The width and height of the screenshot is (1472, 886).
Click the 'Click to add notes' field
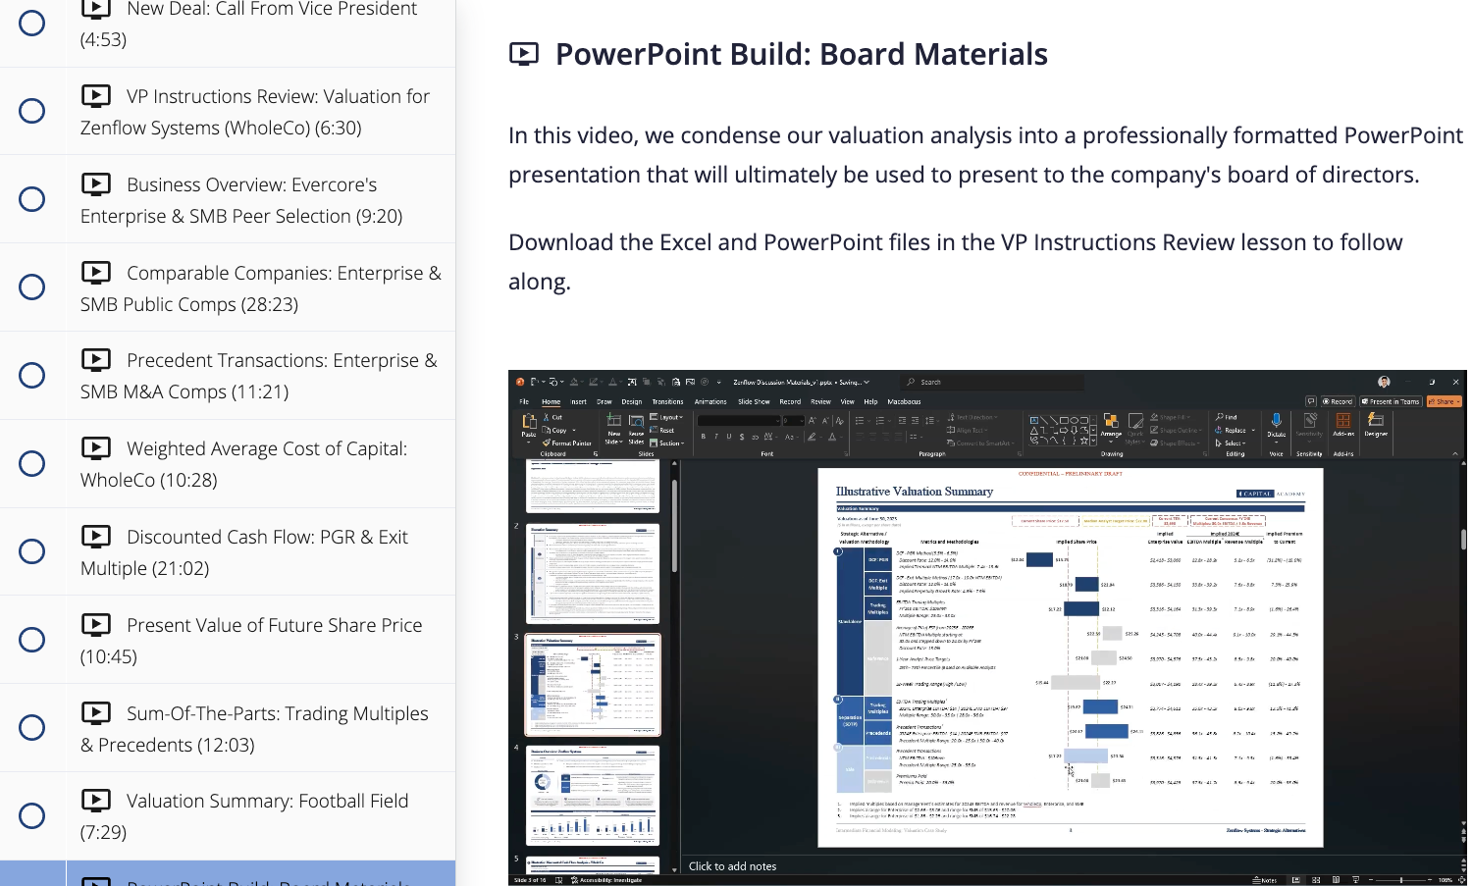coord(732,866)
